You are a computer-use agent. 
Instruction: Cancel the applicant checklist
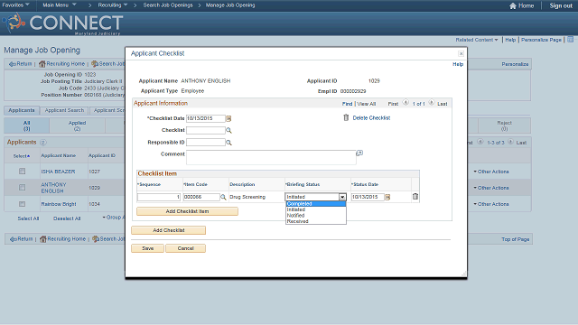(185, 248)
